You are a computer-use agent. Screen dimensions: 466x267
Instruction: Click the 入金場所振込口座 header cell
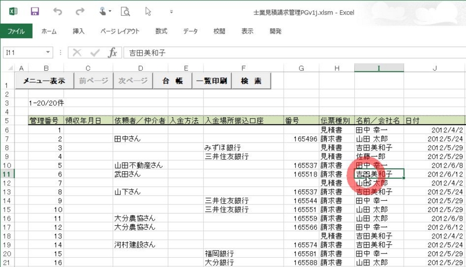(x=243, y=121)
